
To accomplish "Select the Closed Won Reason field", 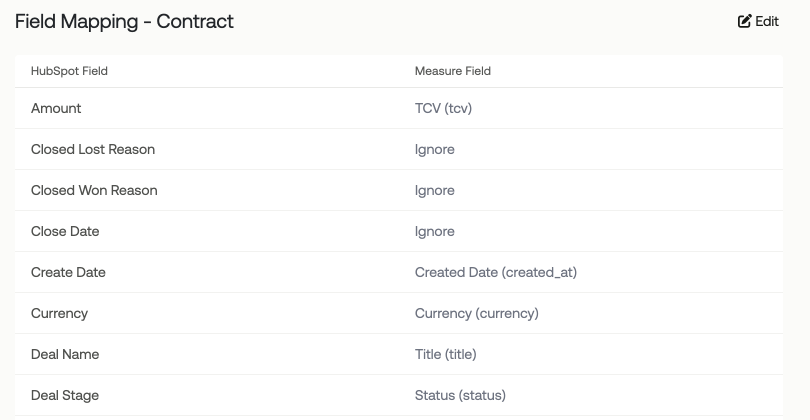I will point(94,190).
